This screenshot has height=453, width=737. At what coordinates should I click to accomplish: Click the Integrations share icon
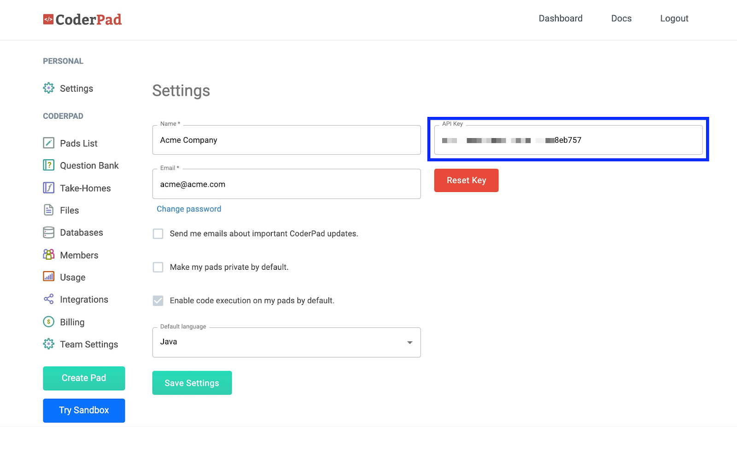49,299
